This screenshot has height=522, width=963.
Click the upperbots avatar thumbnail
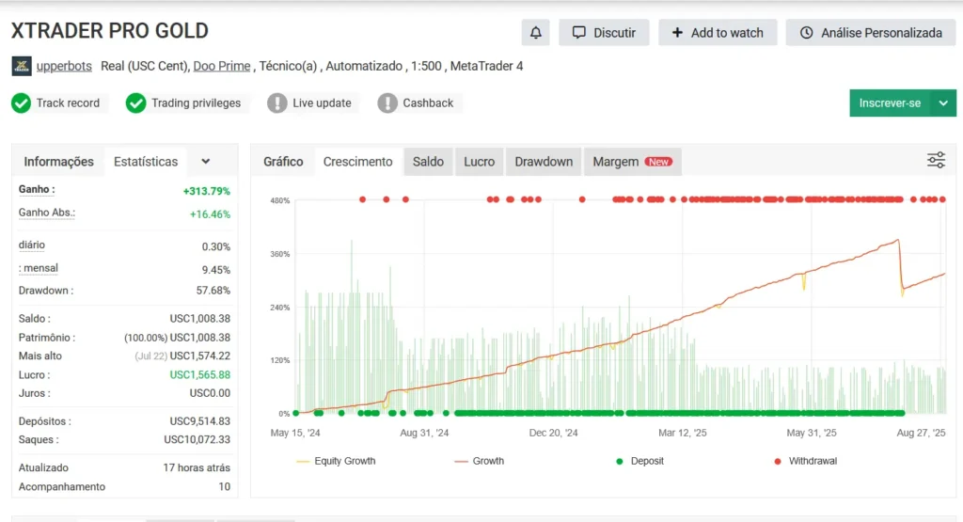(22, 67)
